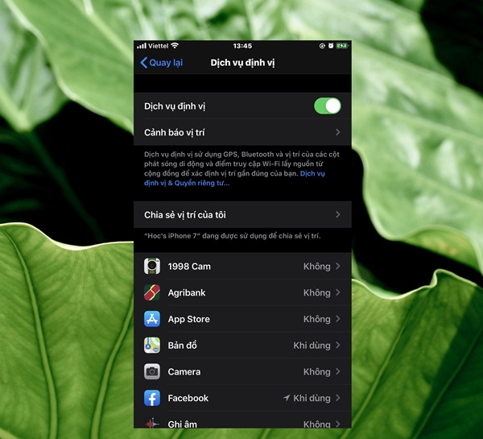This screenshot has width=483, height=439.
Task: Tap Chia sẻ vị trí của tôi label
Action: click(x=185, y=215)
